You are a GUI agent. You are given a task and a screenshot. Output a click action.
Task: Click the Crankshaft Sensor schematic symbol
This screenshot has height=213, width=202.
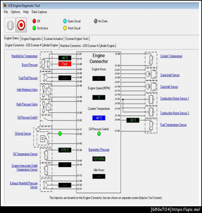point(151,74)
